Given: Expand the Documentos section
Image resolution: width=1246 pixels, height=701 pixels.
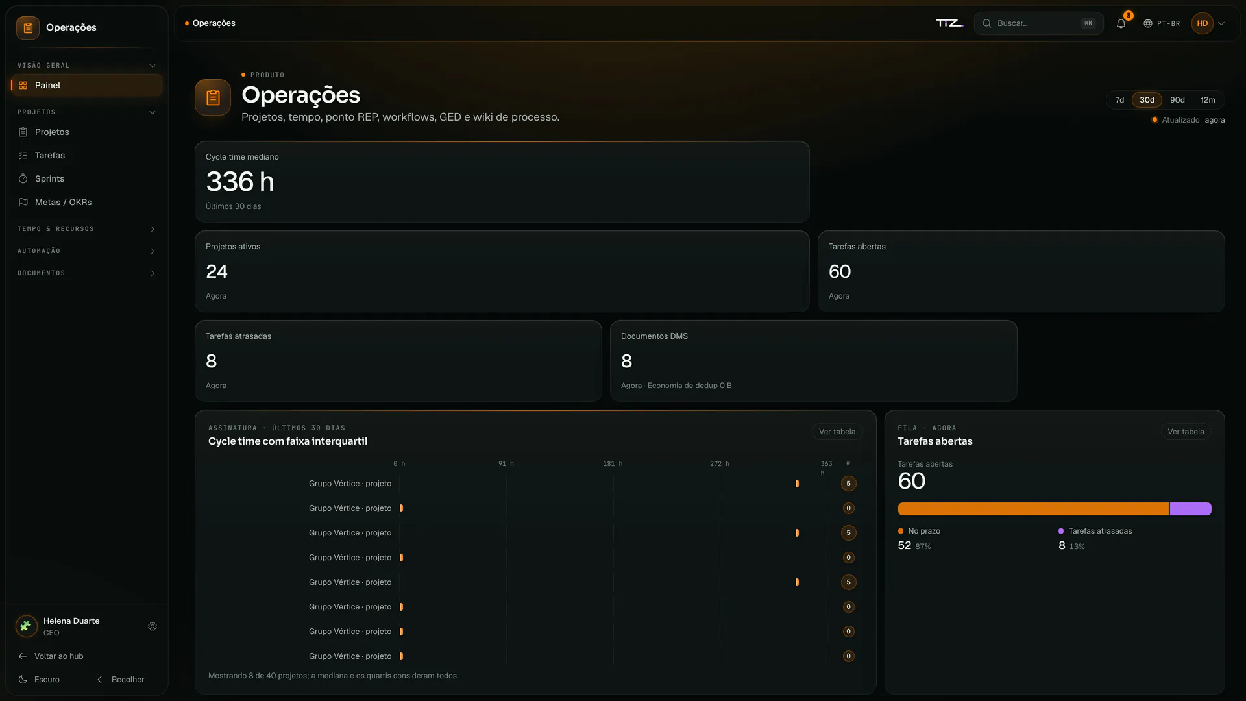Looking at the screenshot, I should tap(86, 273).
